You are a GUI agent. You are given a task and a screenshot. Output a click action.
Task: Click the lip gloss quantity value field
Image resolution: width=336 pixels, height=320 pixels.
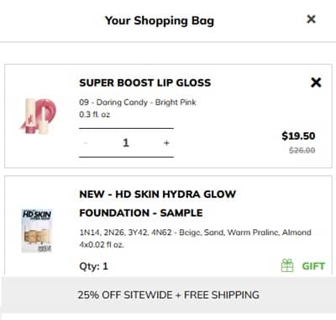click(x=126, y=143)
